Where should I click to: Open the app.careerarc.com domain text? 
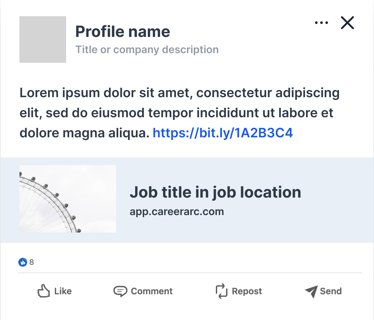point(177,212)
